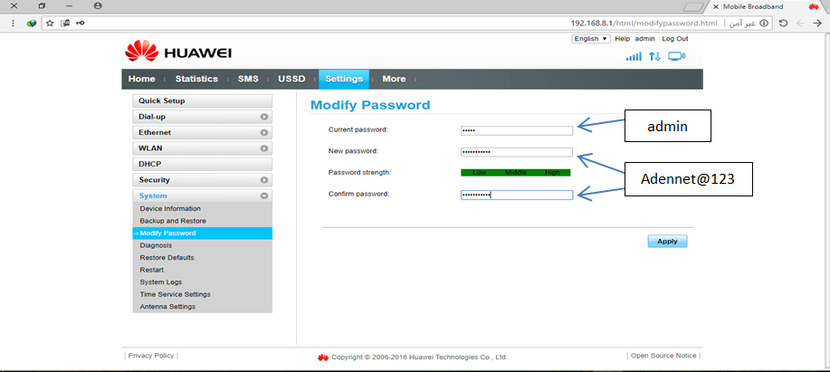The height and width of the screenshot is (372, 830).
Task: Open the Home tab
Action: pos(142,79)
